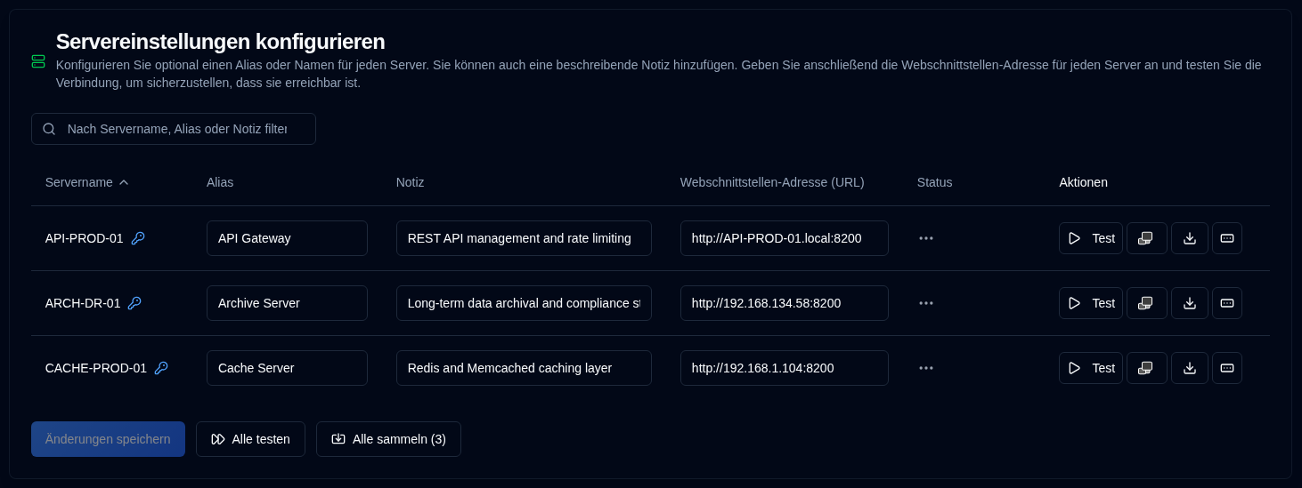Viewport: 1302px width, 488px height.
Task: Click the Aktionen column header
Action: pyautogui.click(x=1083, y=182)
